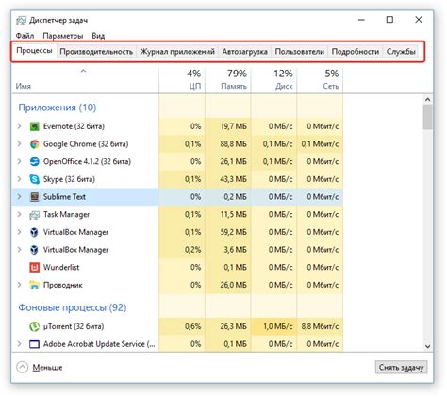Click the 3,6 МБ memory value
The width and height of the screenshot is (447, 397).
[x=235, y=250]
